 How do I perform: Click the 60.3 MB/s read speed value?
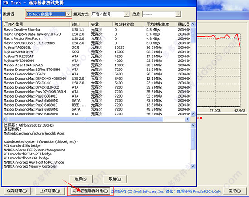click(x=154, y=65)
